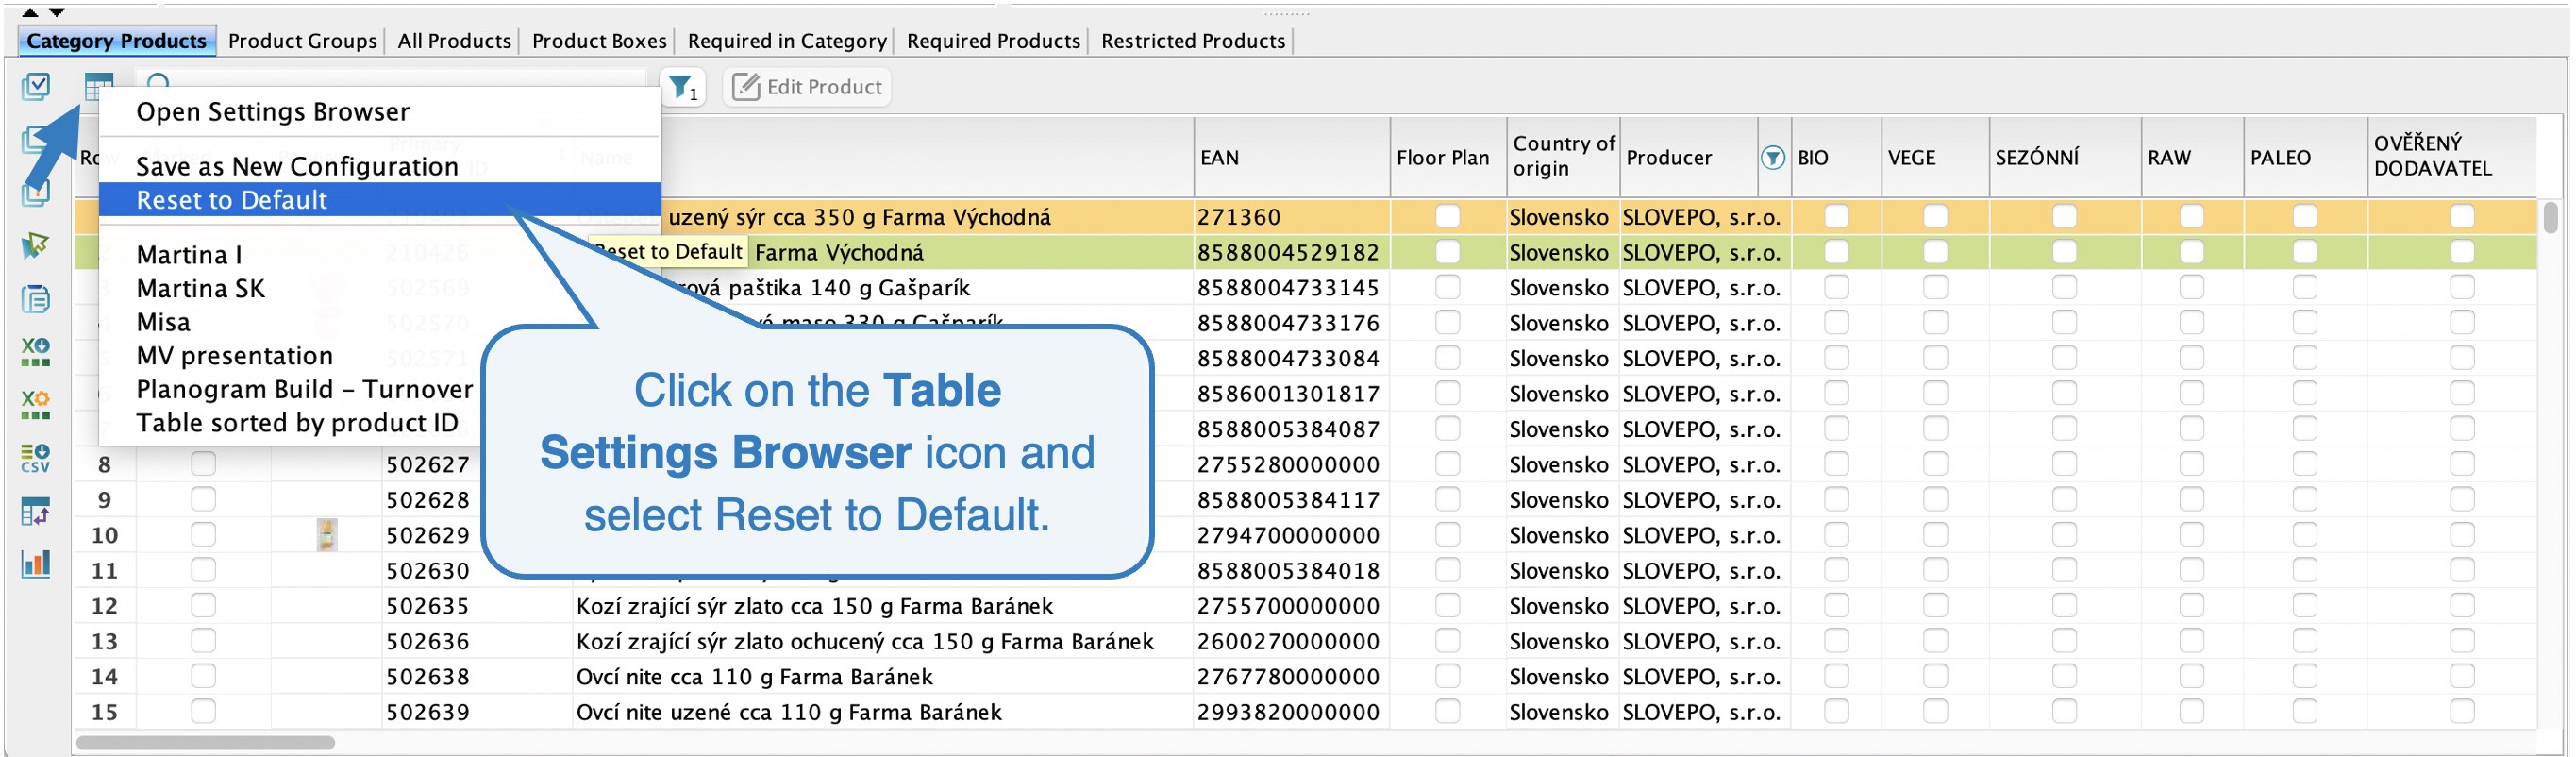
Task: Toggle Floor Plan checkbox for EAN 271360
Action: [x=1447, y=216]
